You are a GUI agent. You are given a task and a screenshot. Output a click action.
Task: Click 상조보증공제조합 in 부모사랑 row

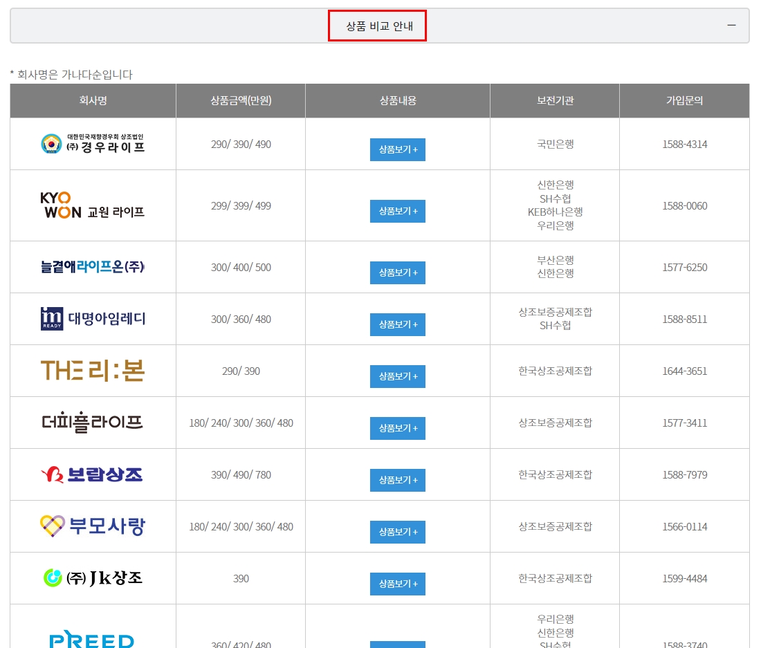pos(555,527)
